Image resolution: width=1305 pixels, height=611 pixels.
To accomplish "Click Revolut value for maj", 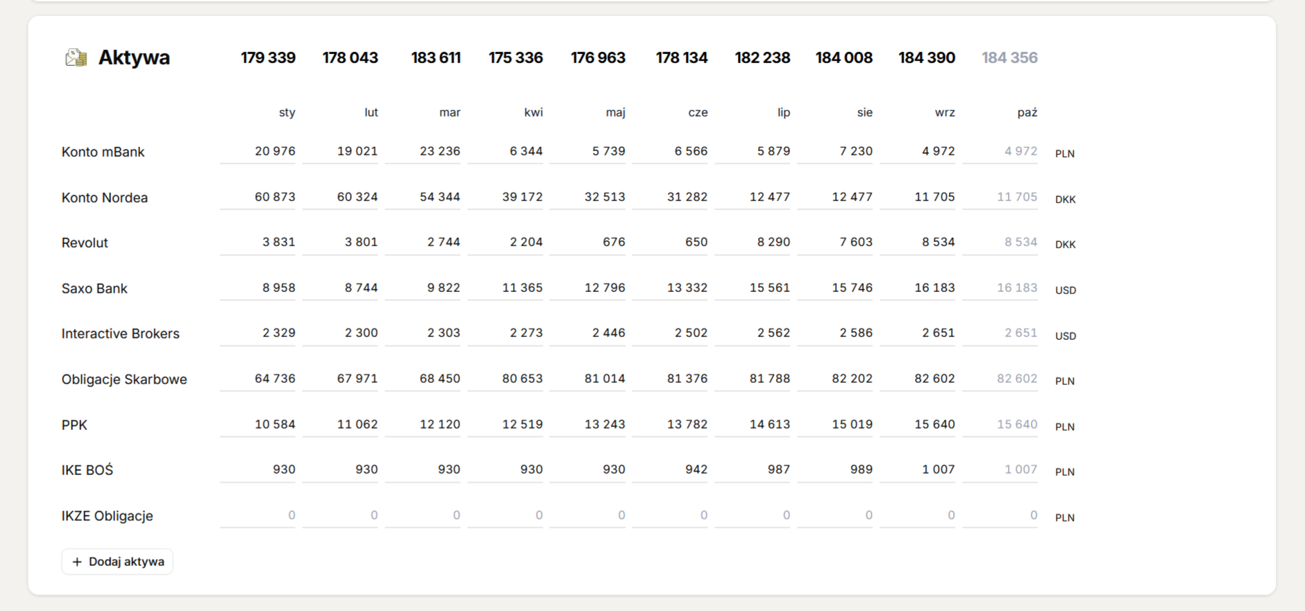I will (x=587, y=242).
